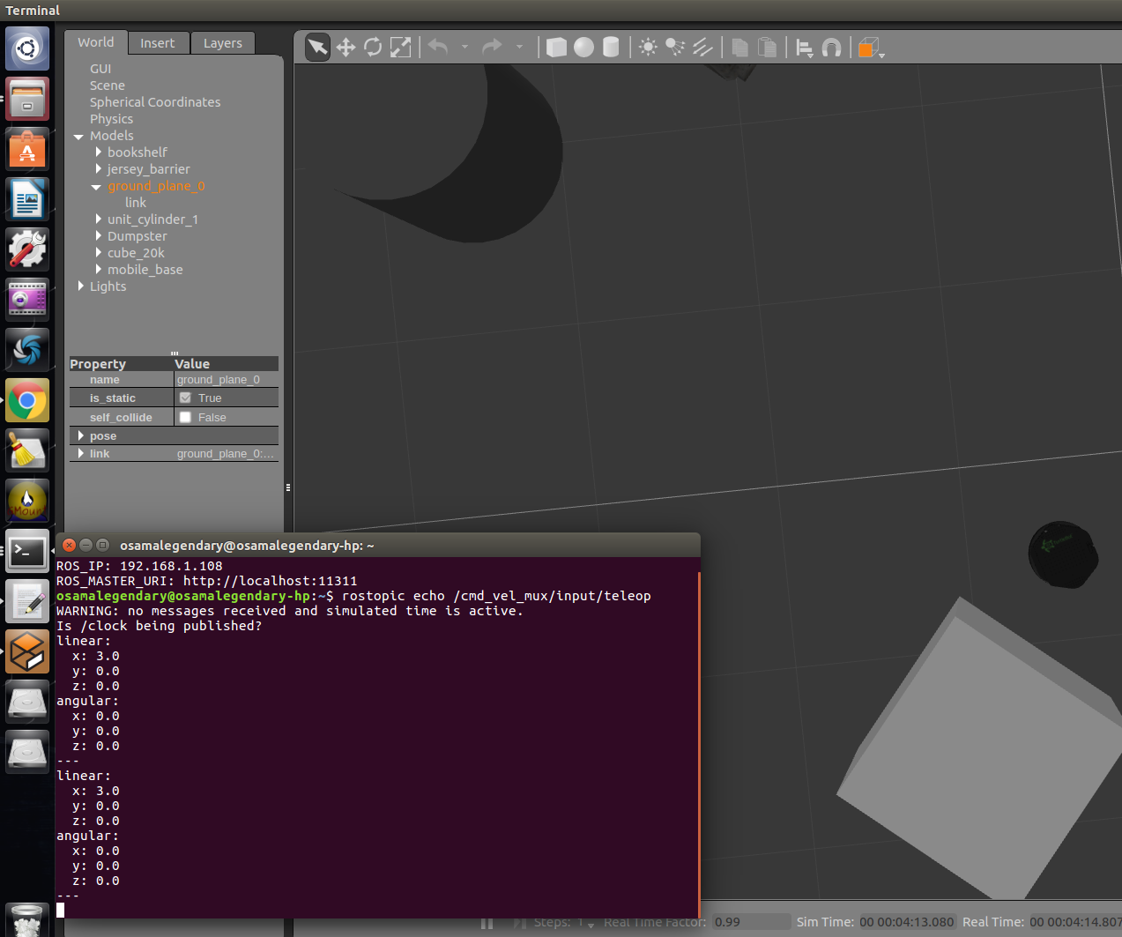Image resolution: width=1122 pixels, height=937 pixels.
Task: Select the Scale Mode tool
Action: (400, 47)
